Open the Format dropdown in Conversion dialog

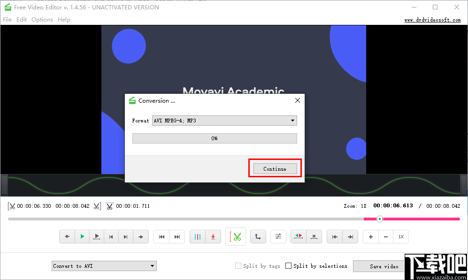click(224, 121)
